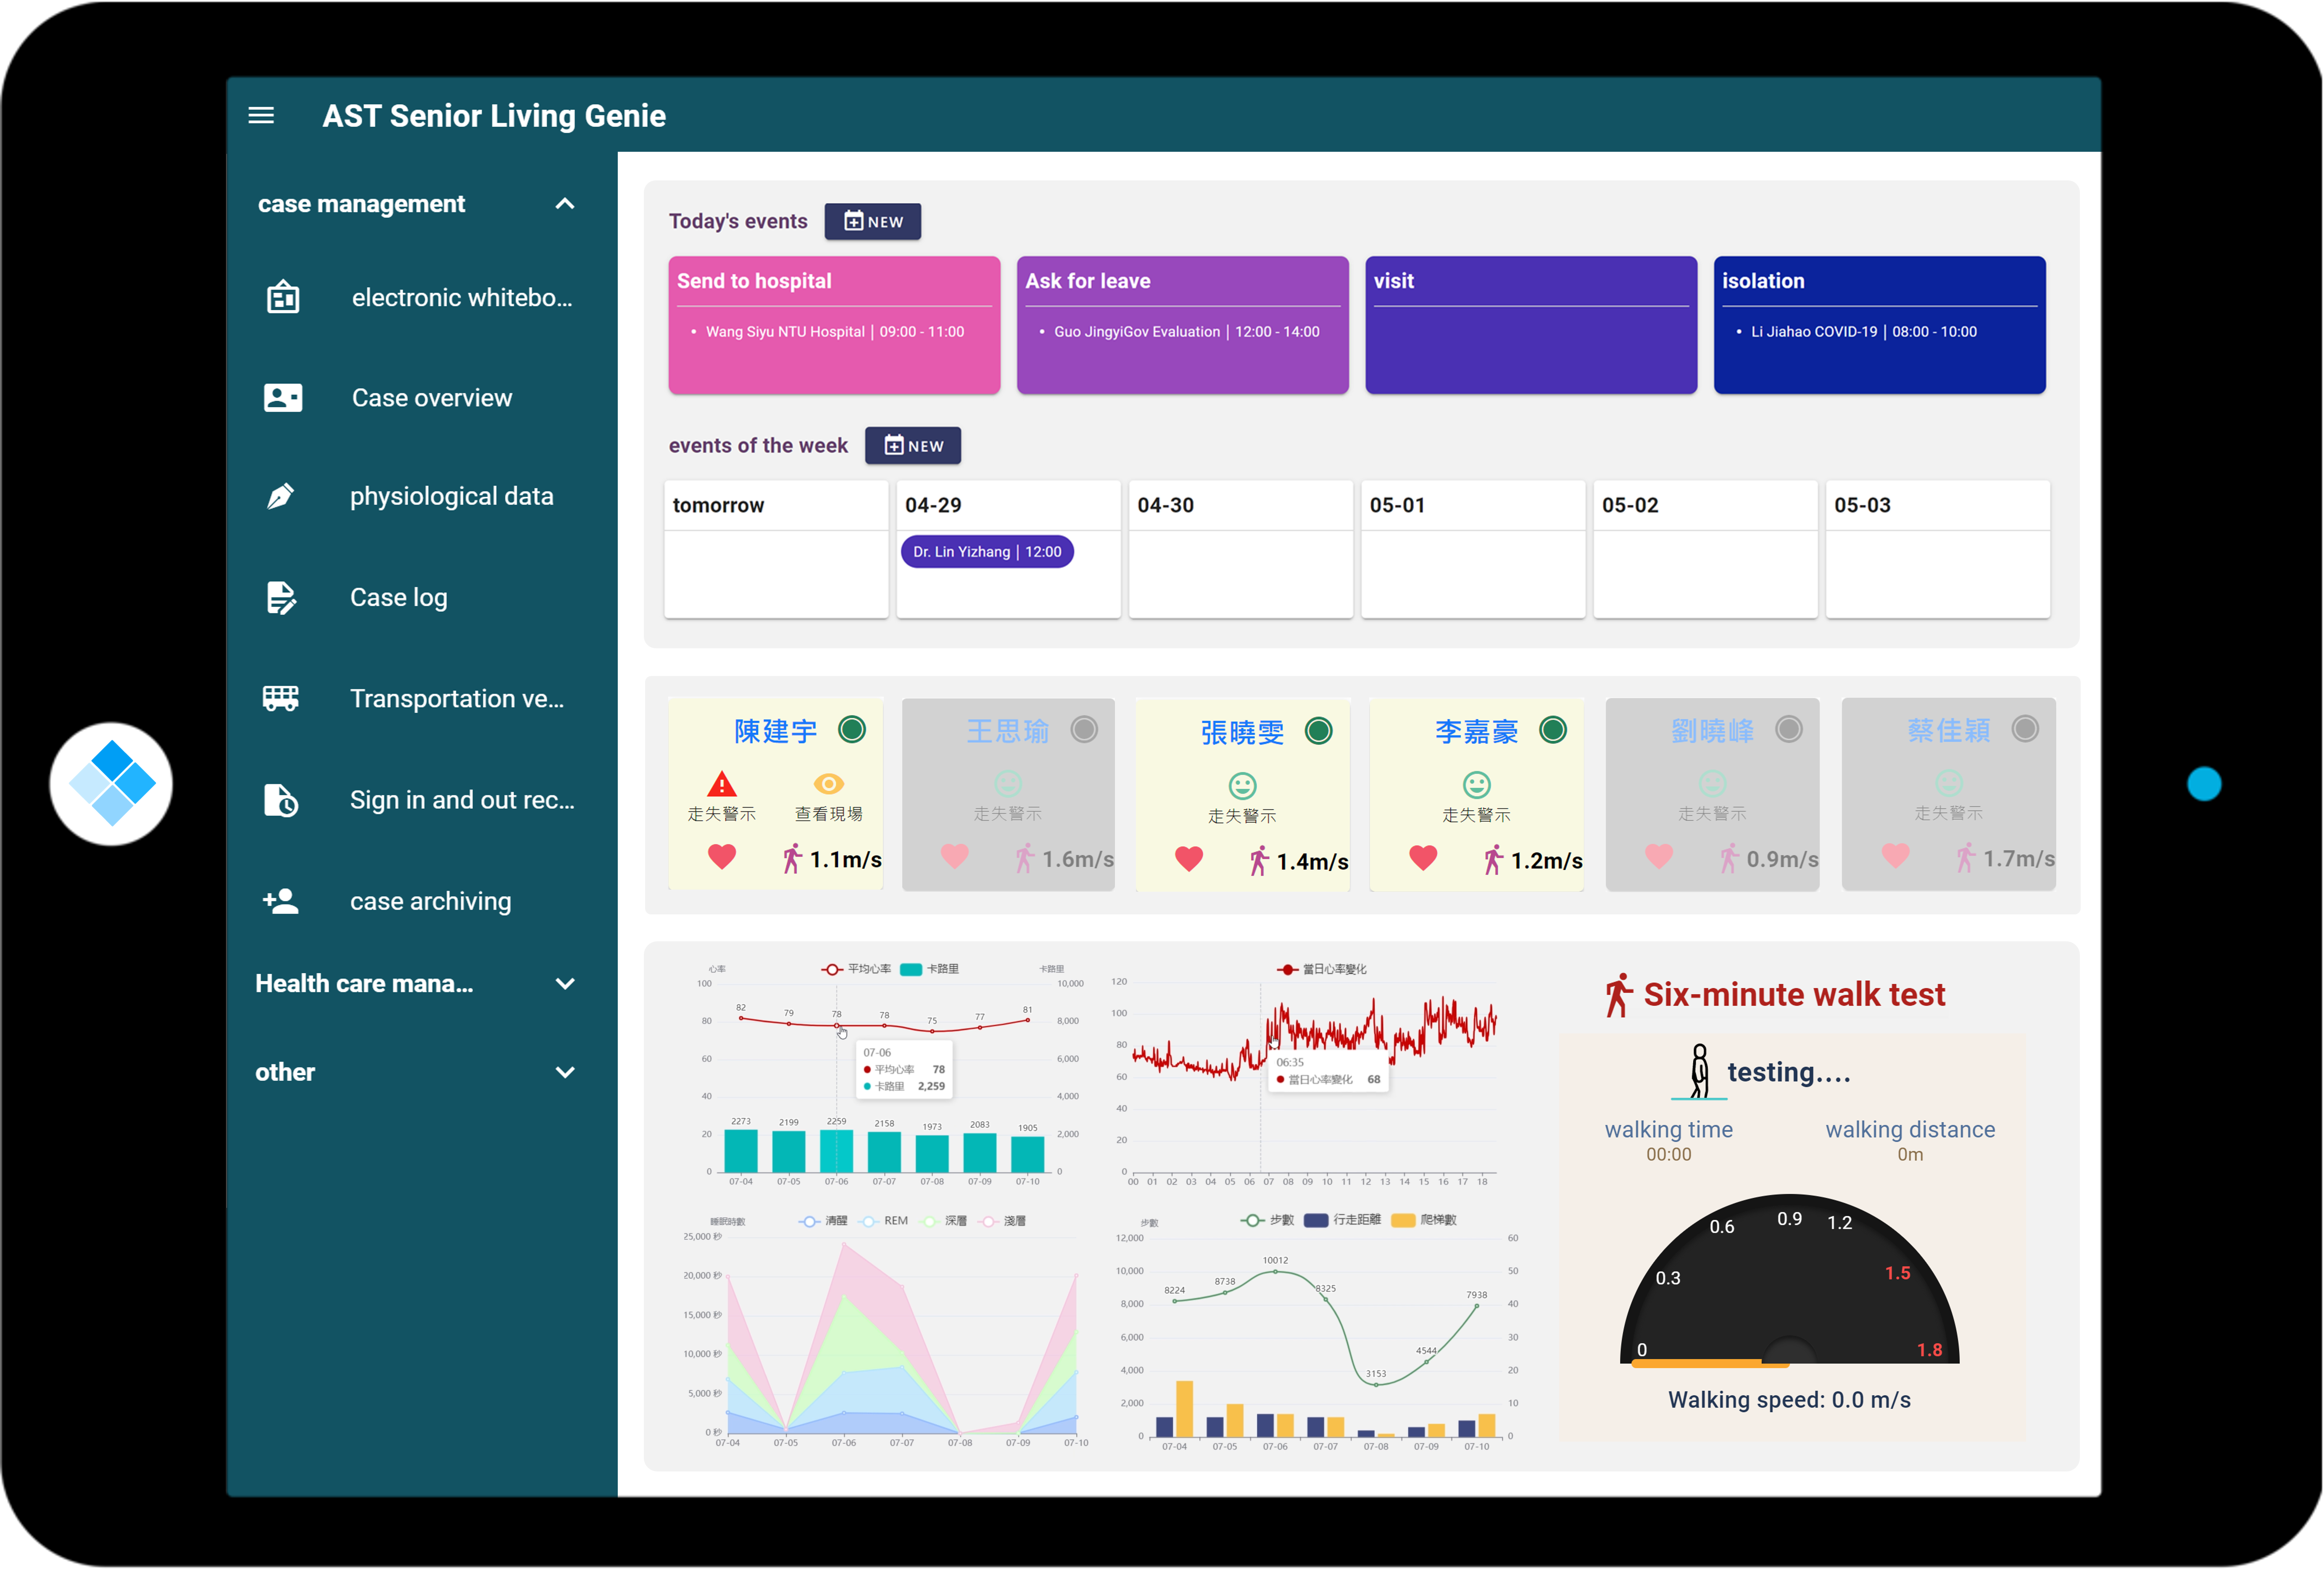Toggle the REM sleep legend series

[x=884, y=1221]
